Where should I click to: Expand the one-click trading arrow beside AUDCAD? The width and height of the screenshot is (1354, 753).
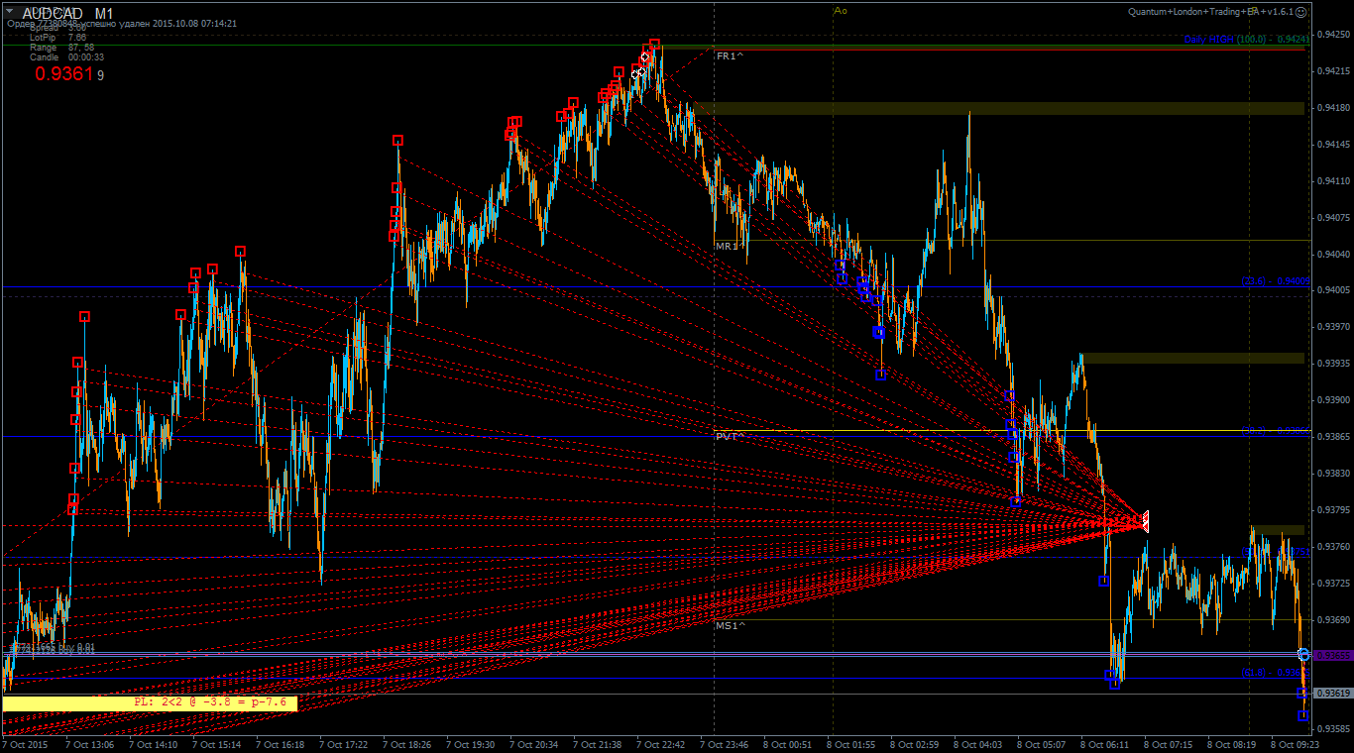click(x=9, y=11)
